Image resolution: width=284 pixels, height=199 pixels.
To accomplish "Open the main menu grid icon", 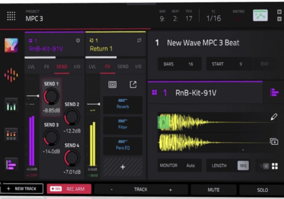I will 11,16.
